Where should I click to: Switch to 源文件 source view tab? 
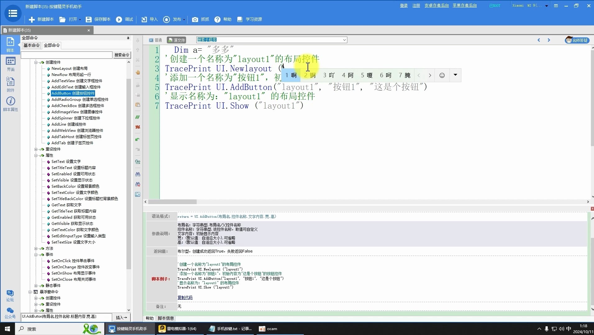[x=176, y=40]
